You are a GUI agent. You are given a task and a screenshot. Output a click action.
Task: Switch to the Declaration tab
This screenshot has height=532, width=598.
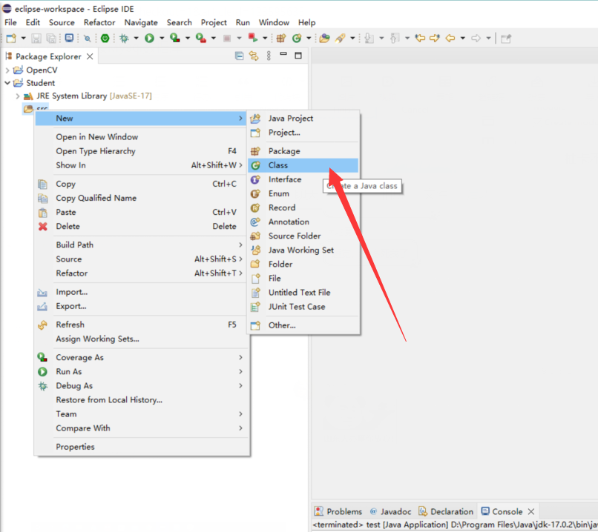(x=446, y=511)
